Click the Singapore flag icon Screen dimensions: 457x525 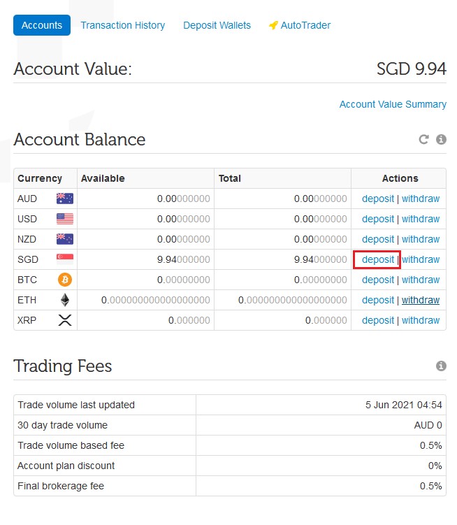(65, 259)
